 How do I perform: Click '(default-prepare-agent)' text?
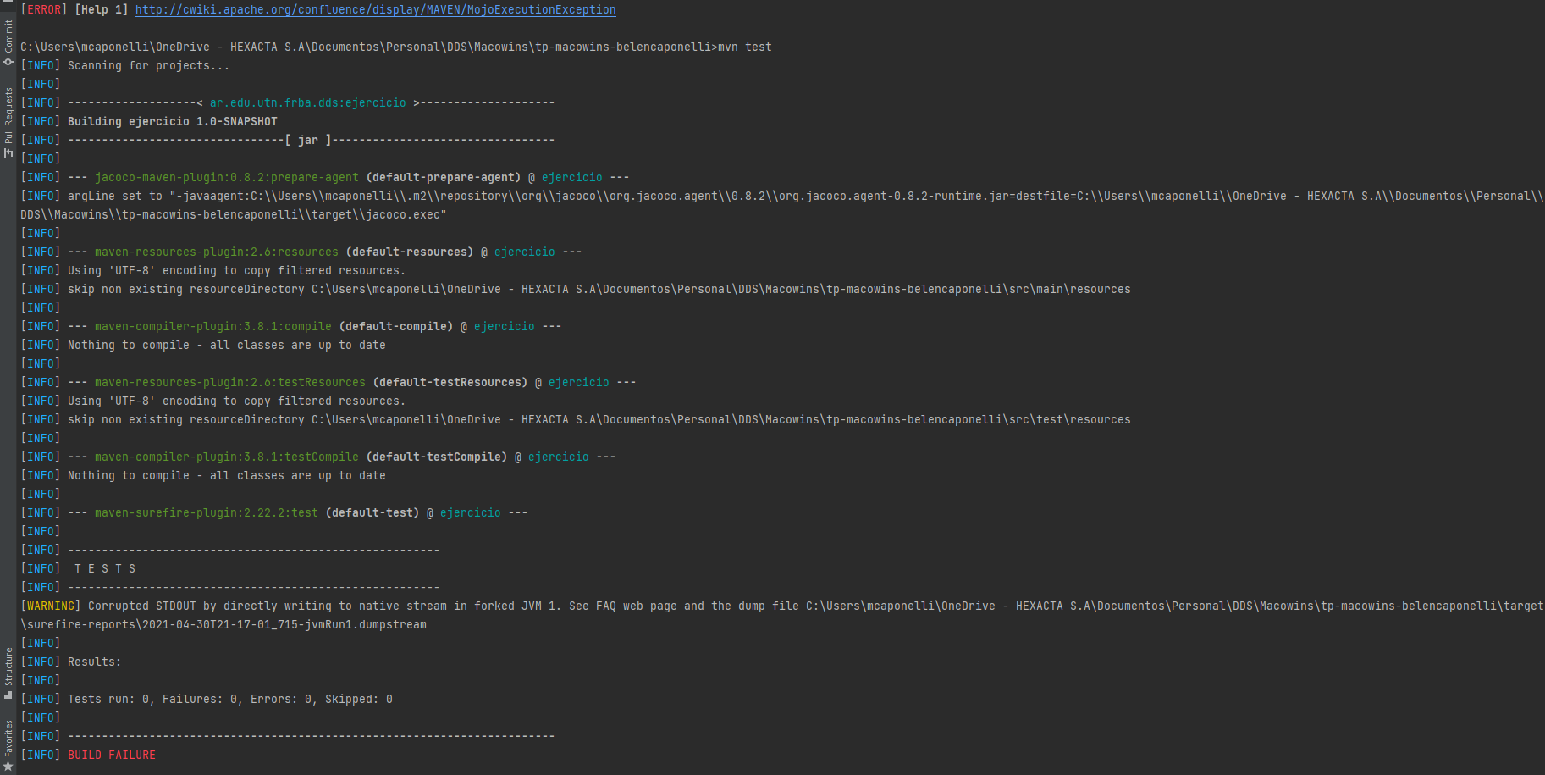click(x=443, y=178)
